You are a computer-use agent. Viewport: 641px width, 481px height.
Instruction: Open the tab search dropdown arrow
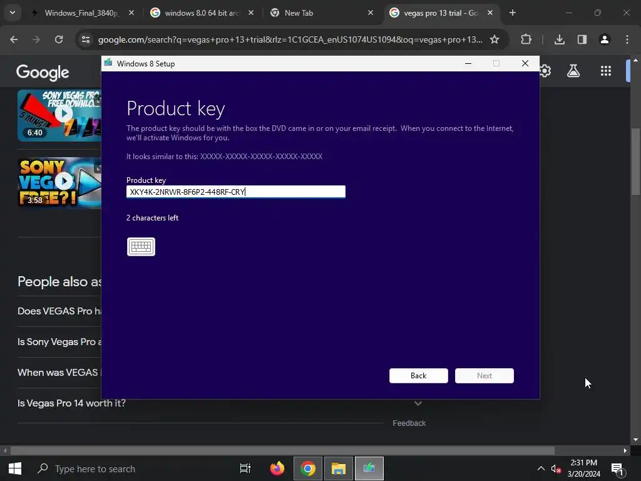[13, 13]
